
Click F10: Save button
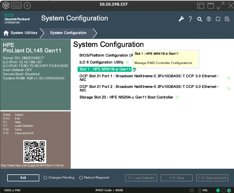176,178
